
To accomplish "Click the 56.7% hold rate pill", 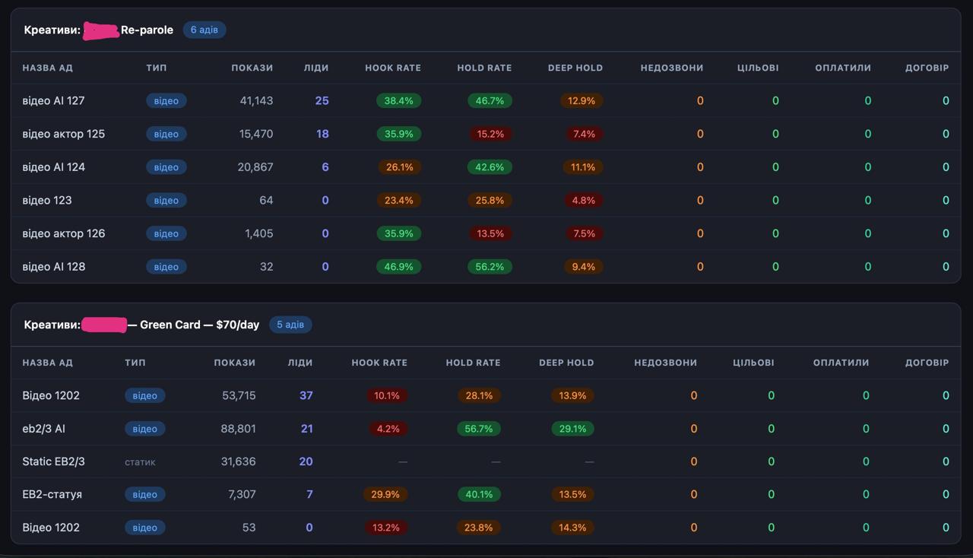I will (x=479, y=429).
